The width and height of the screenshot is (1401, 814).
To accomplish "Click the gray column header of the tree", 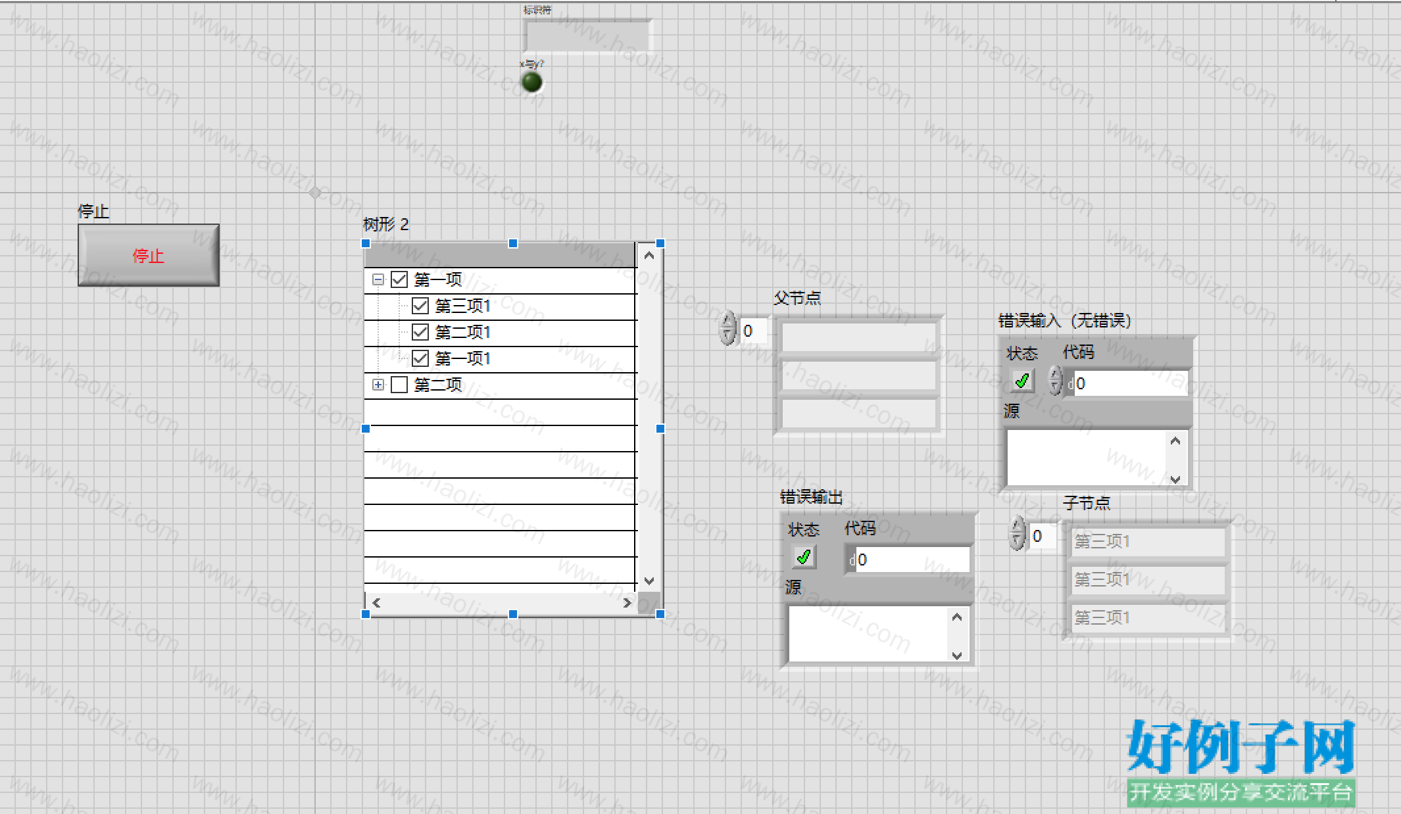I will click(x=500, y=255).
